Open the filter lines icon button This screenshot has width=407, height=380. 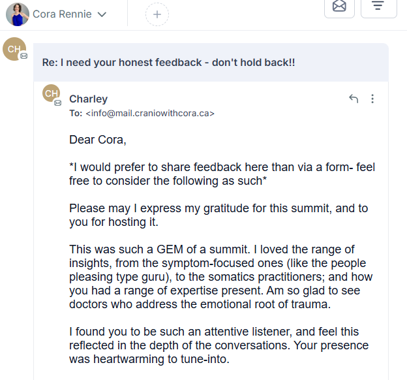(x=378, y=7)
